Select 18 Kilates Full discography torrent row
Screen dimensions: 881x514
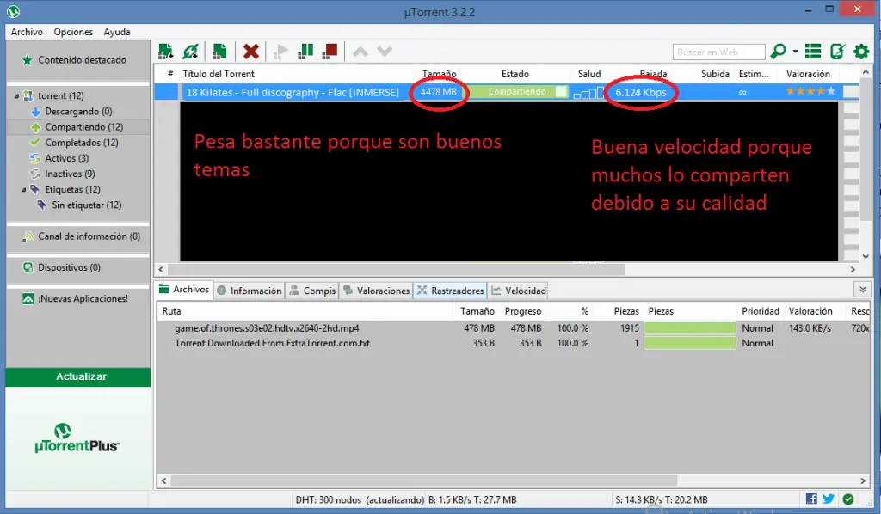(x=506, y=92)
